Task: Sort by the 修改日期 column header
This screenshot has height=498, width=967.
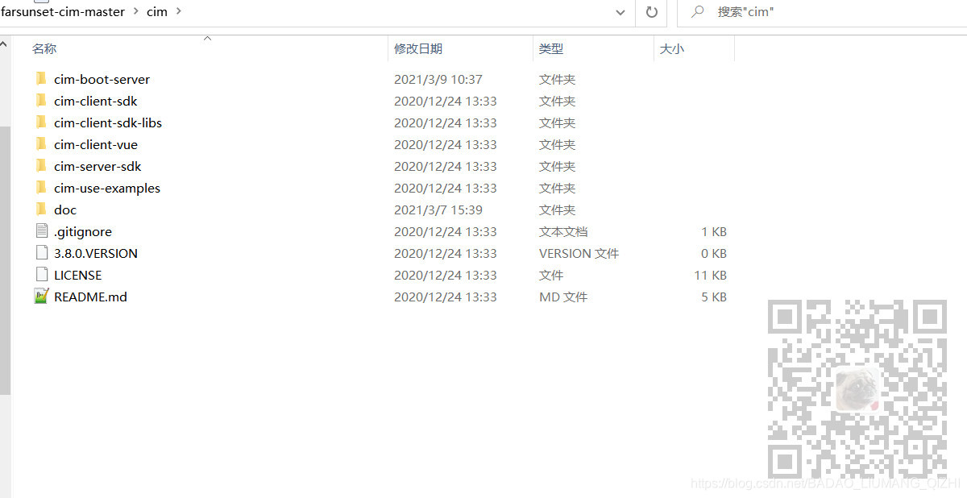Action: 417,48
